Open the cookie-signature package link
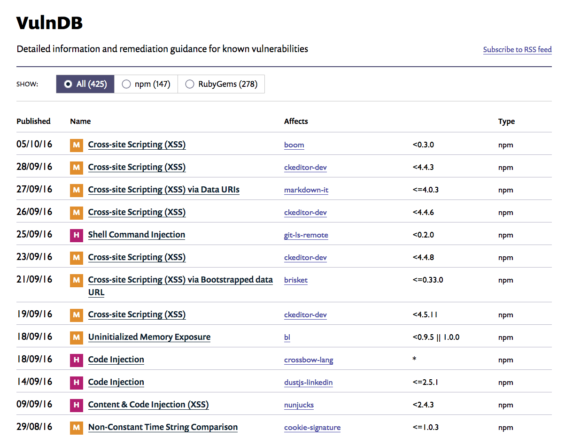 point(312,428)
